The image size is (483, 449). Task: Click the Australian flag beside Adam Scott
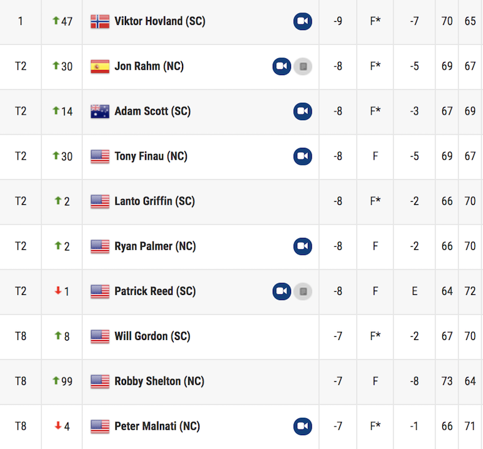[x=100, y=111]
